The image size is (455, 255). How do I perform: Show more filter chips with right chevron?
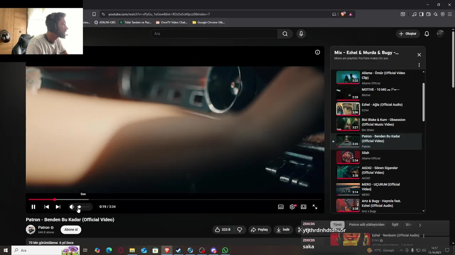[420, 225]
